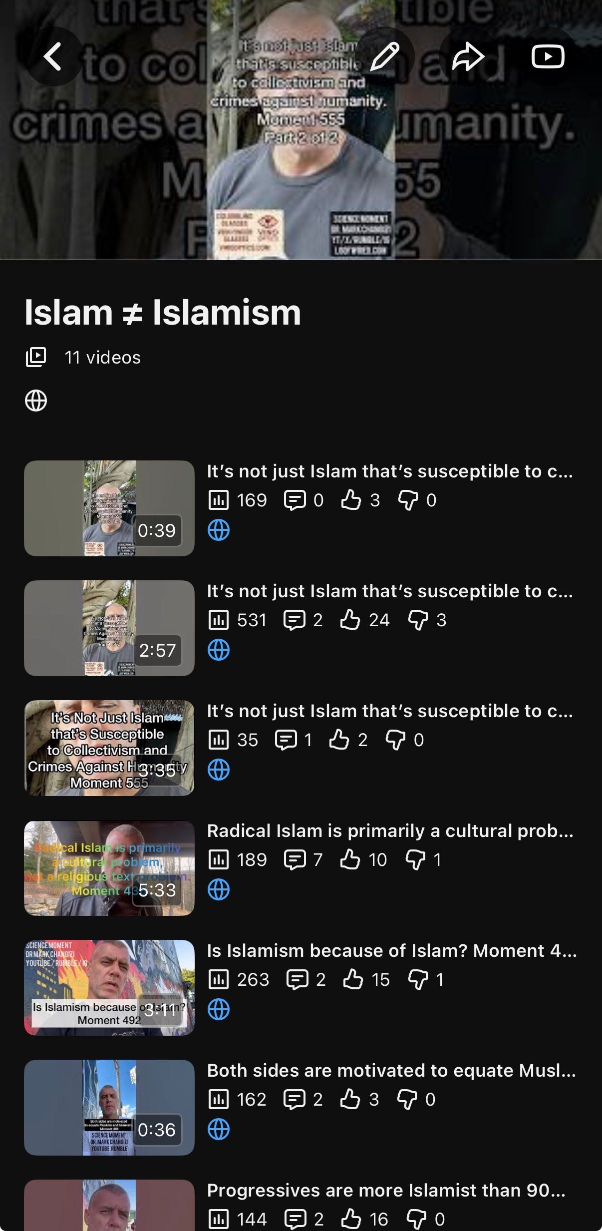Tap the back arrow icon
The width and height of the screenshot is (602, 1231).
pyautogui.click(x=53, y=56)
